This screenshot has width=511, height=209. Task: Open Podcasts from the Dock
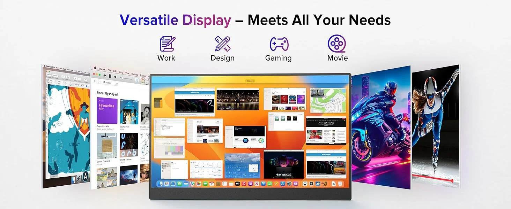[250, 184]
